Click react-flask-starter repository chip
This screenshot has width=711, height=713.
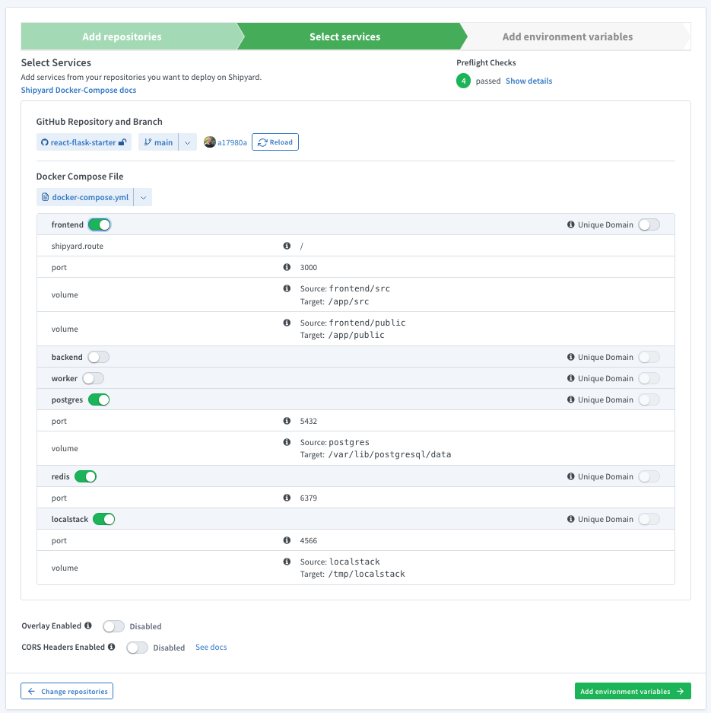84,142
